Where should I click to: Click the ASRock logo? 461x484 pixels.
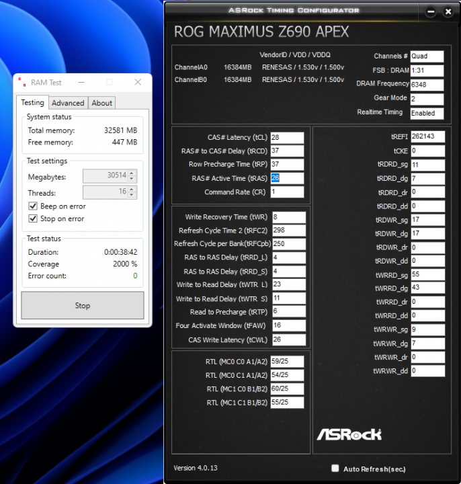[x=349, y=434]
